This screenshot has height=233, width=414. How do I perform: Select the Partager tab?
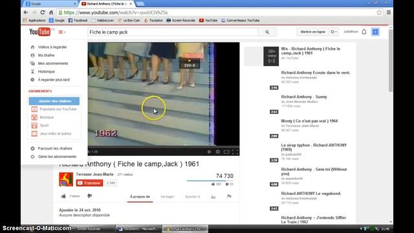[x=168, y=197]
